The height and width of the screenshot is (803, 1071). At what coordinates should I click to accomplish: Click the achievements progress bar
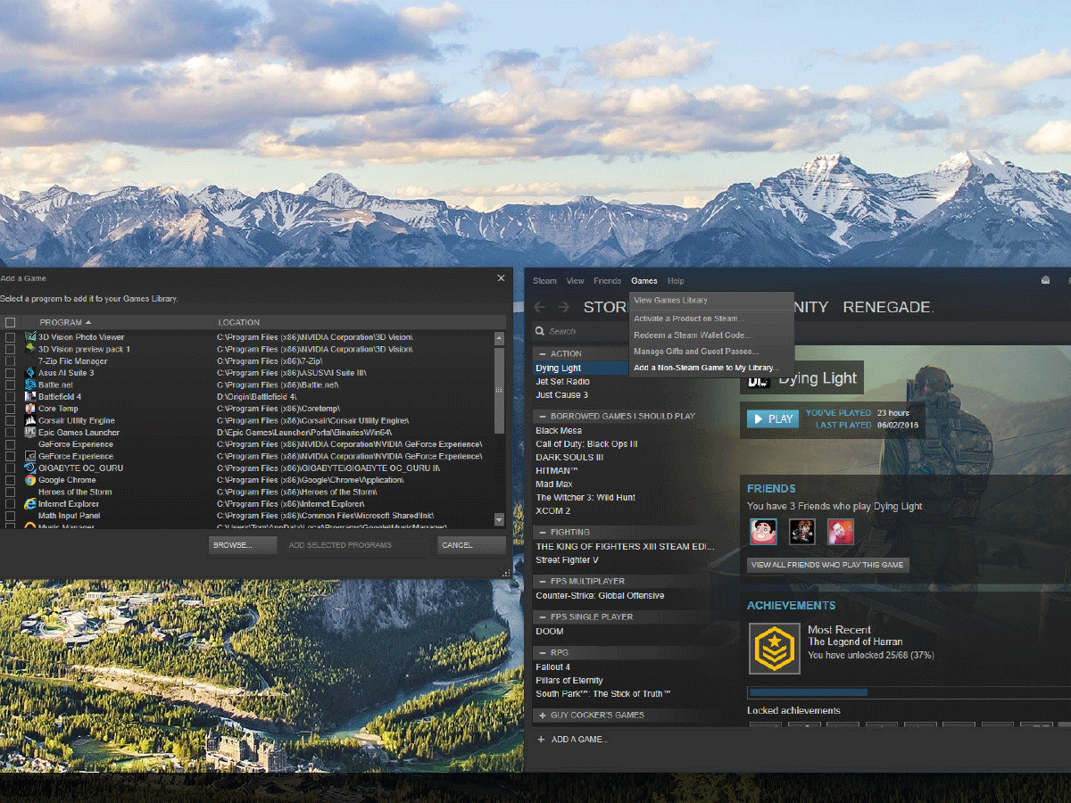tap(909, 692)
